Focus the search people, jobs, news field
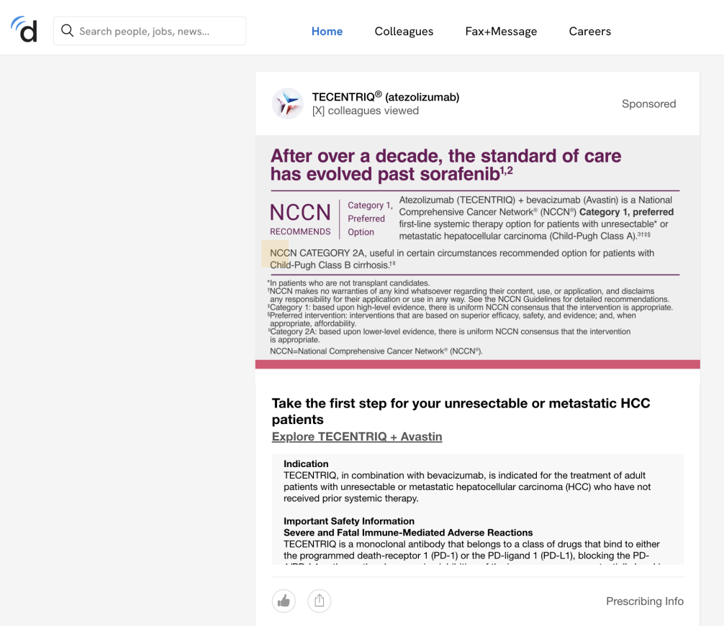 (x=150, y=31)
